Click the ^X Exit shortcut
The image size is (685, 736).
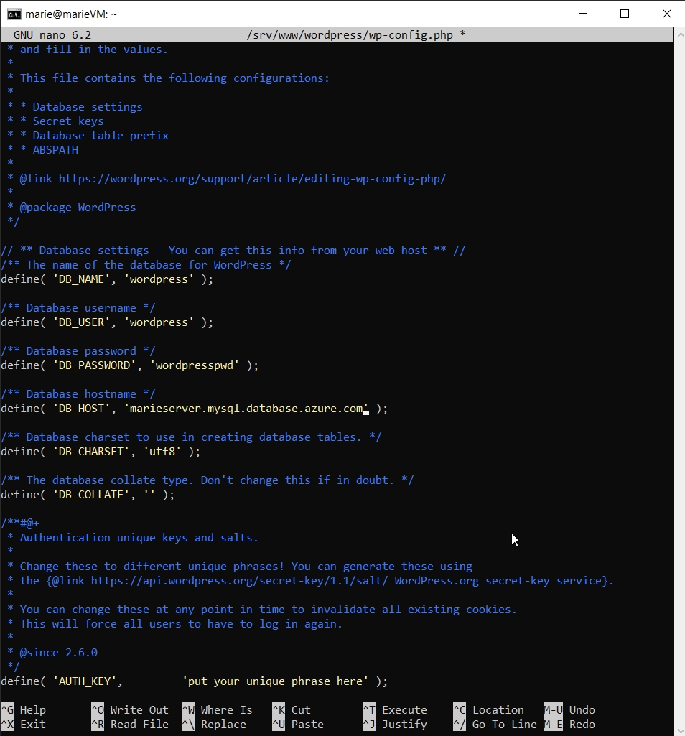24,725
